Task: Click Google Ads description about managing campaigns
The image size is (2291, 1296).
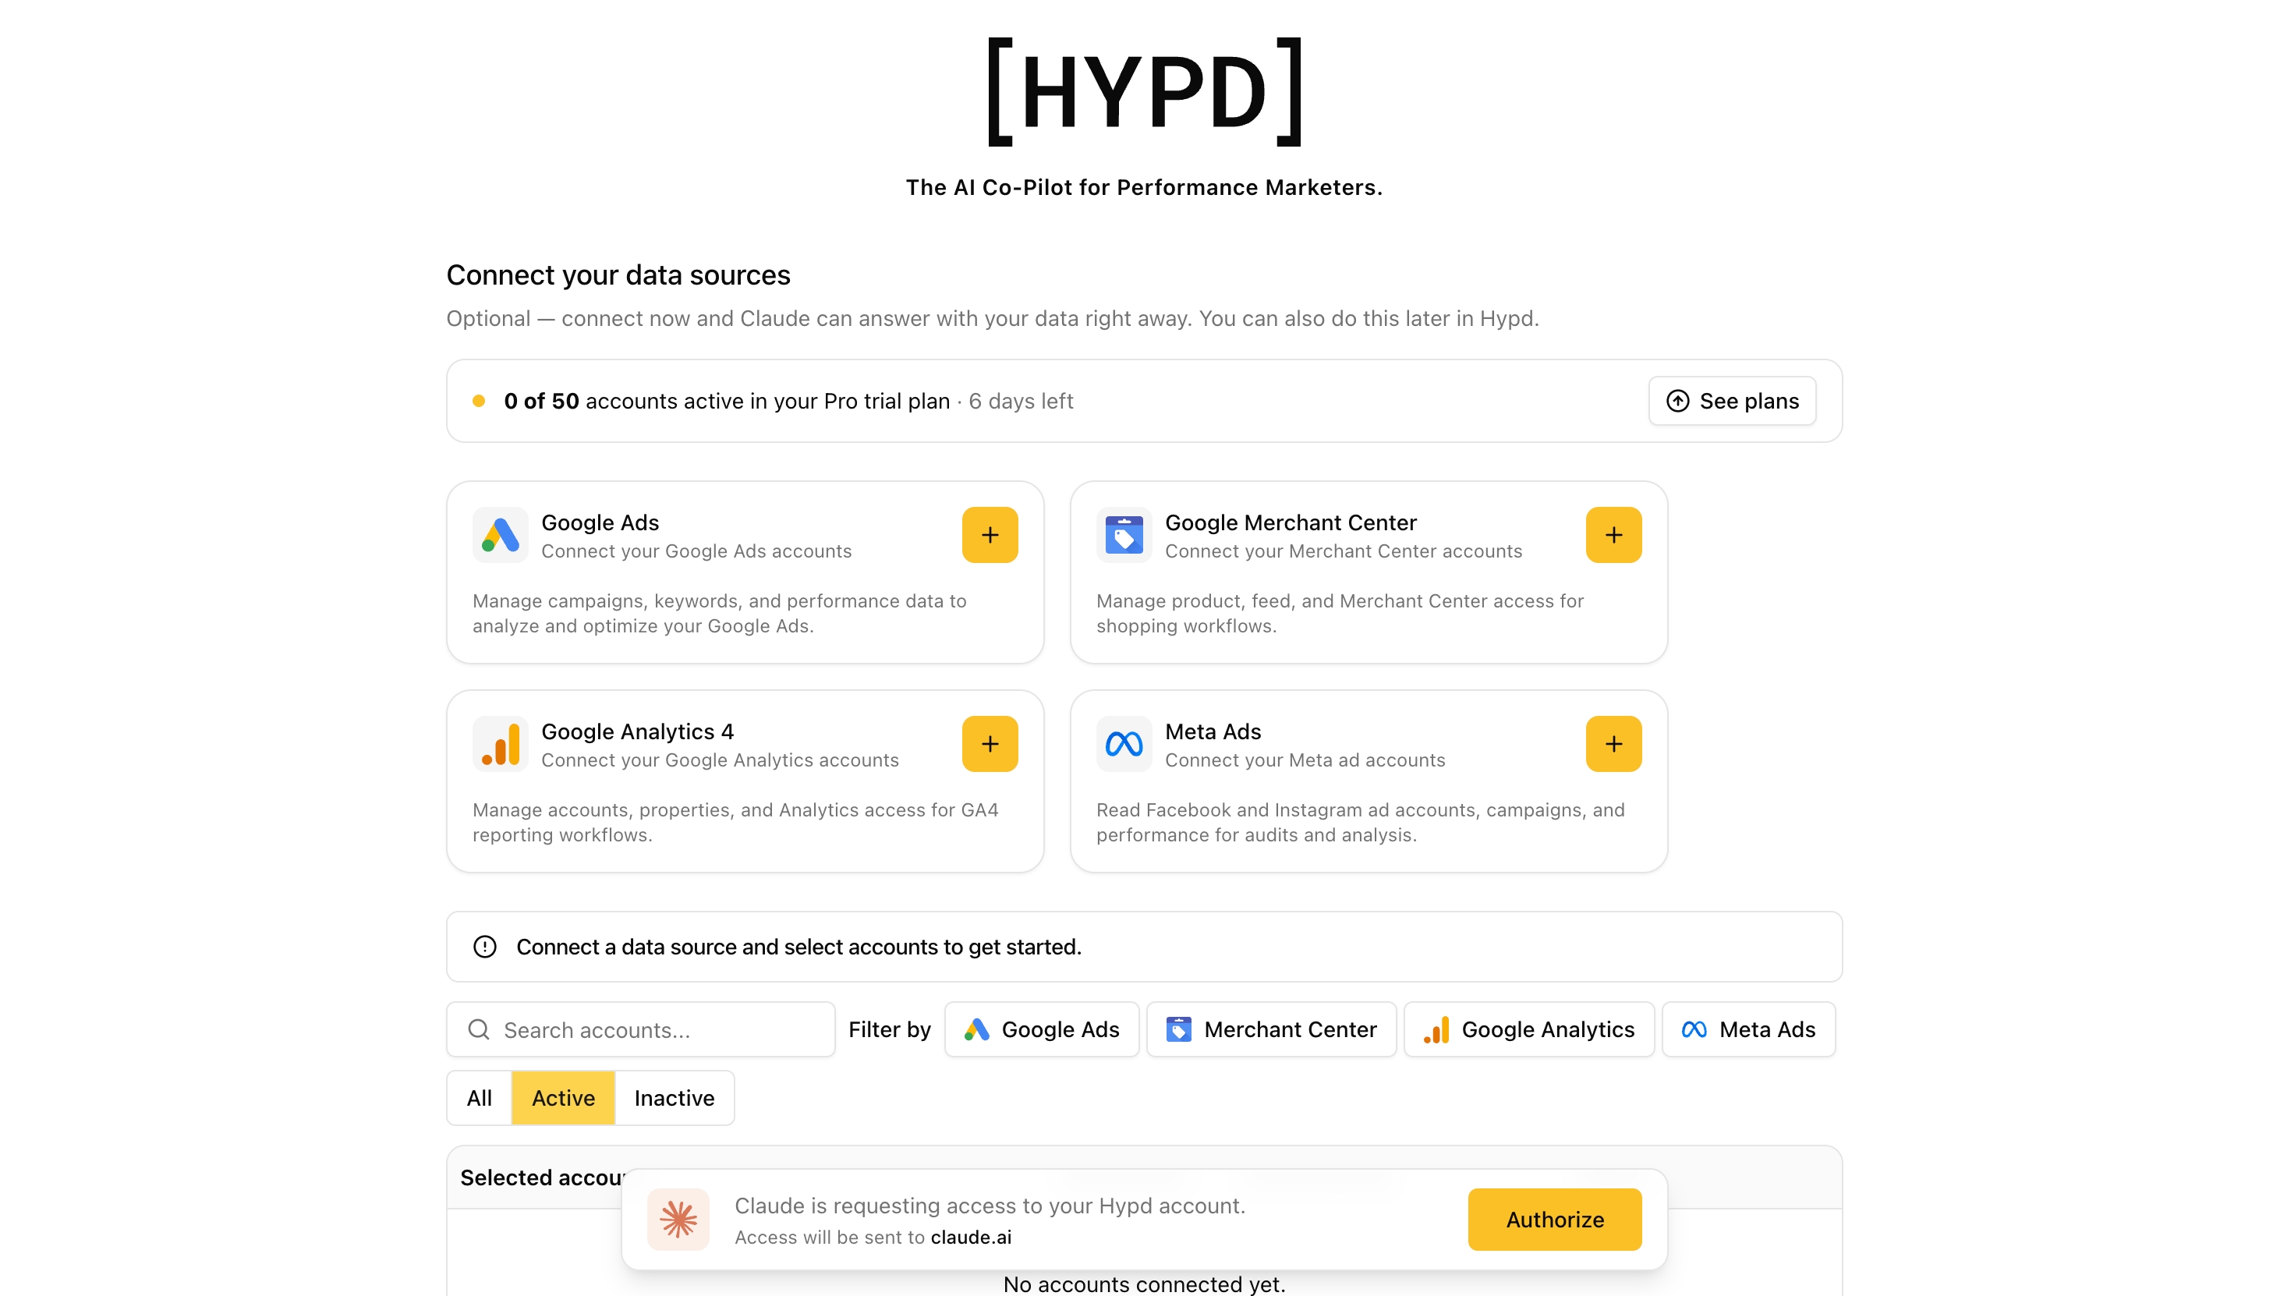Action: point(719,613)
